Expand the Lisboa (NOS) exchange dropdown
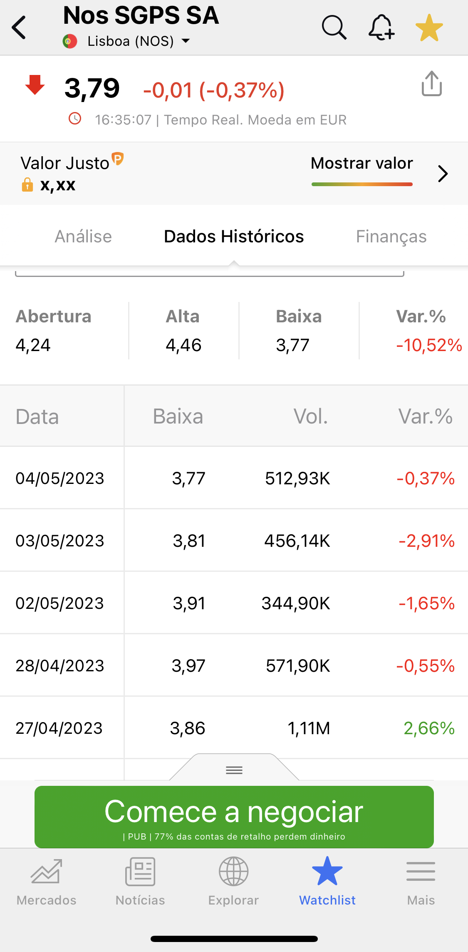 coord(186,41)
